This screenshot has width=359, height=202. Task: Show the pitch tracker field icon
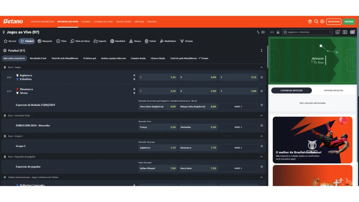tap(352, 32)
